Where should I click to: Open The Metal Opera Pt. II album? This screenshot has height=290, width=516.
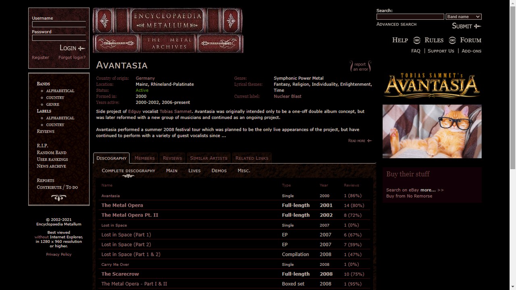(130, 215)
